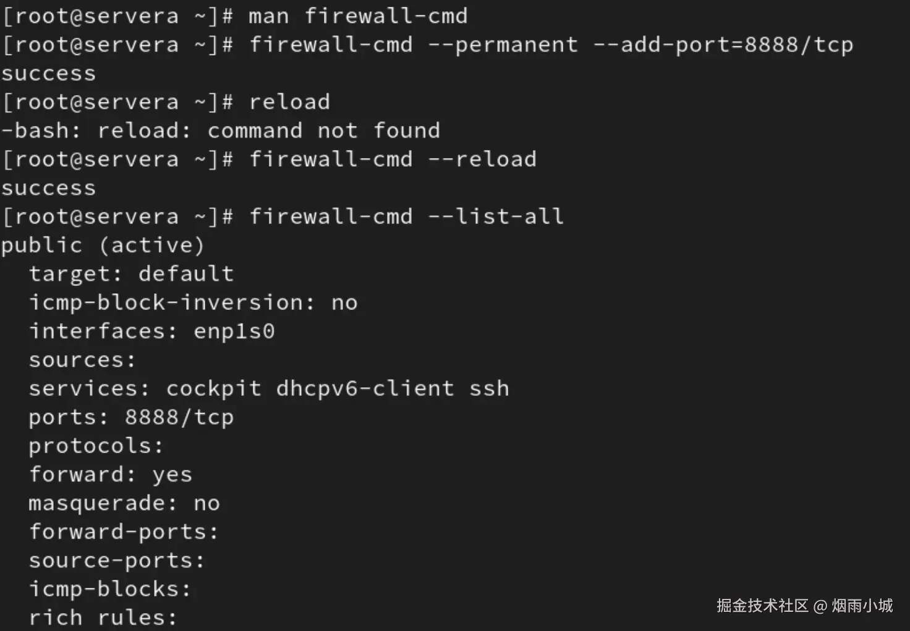Click the standalone 'reload' command
This screenshot has height=631, width=910.
[289, 102]
